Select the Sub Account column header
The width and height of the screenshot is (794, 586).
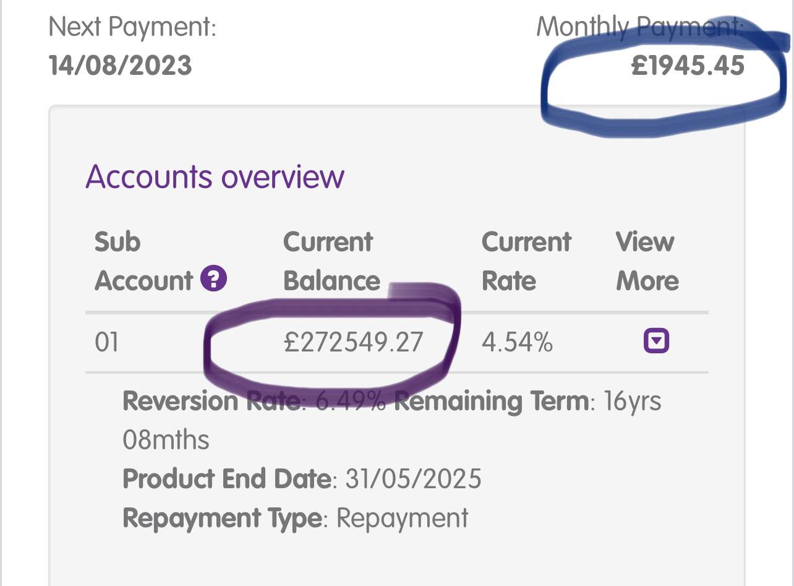click(143, 261)
